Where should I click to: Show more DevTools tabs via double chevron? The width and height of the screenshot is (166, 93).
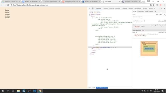tap(155, 9)
